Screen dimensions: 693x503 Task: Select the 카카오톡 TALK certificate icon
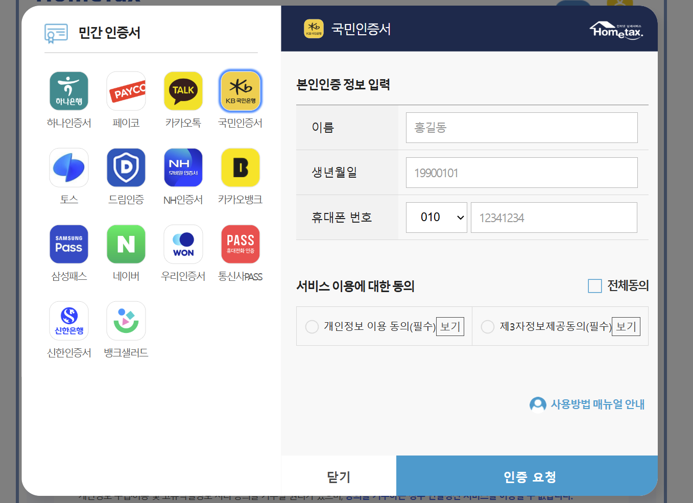click(x=183, y=91)
